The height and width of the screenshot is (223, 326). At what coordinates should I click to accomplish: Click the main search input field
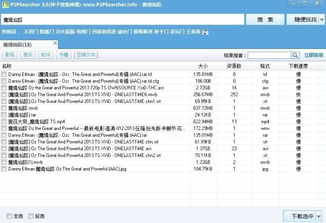click(x=122, y=20)
